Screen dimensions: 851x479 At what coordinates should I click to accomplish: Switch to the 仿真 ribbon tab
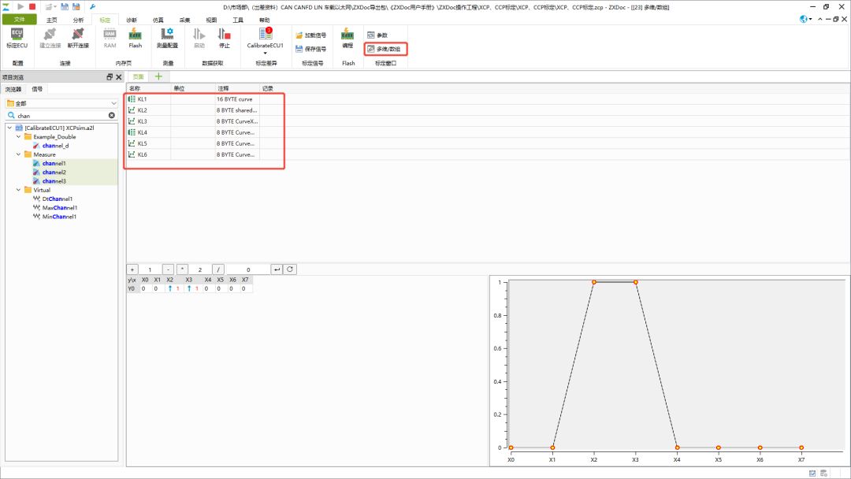pyautogui.click(x=158, y=20)
